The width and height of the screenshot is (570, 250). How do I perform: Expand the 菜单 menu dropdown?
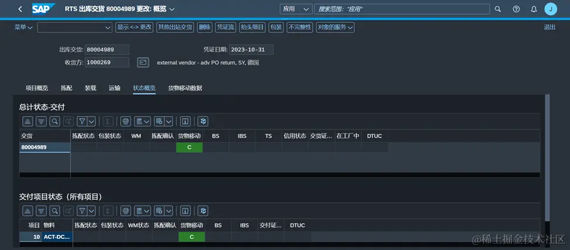[x=23, y=27]
